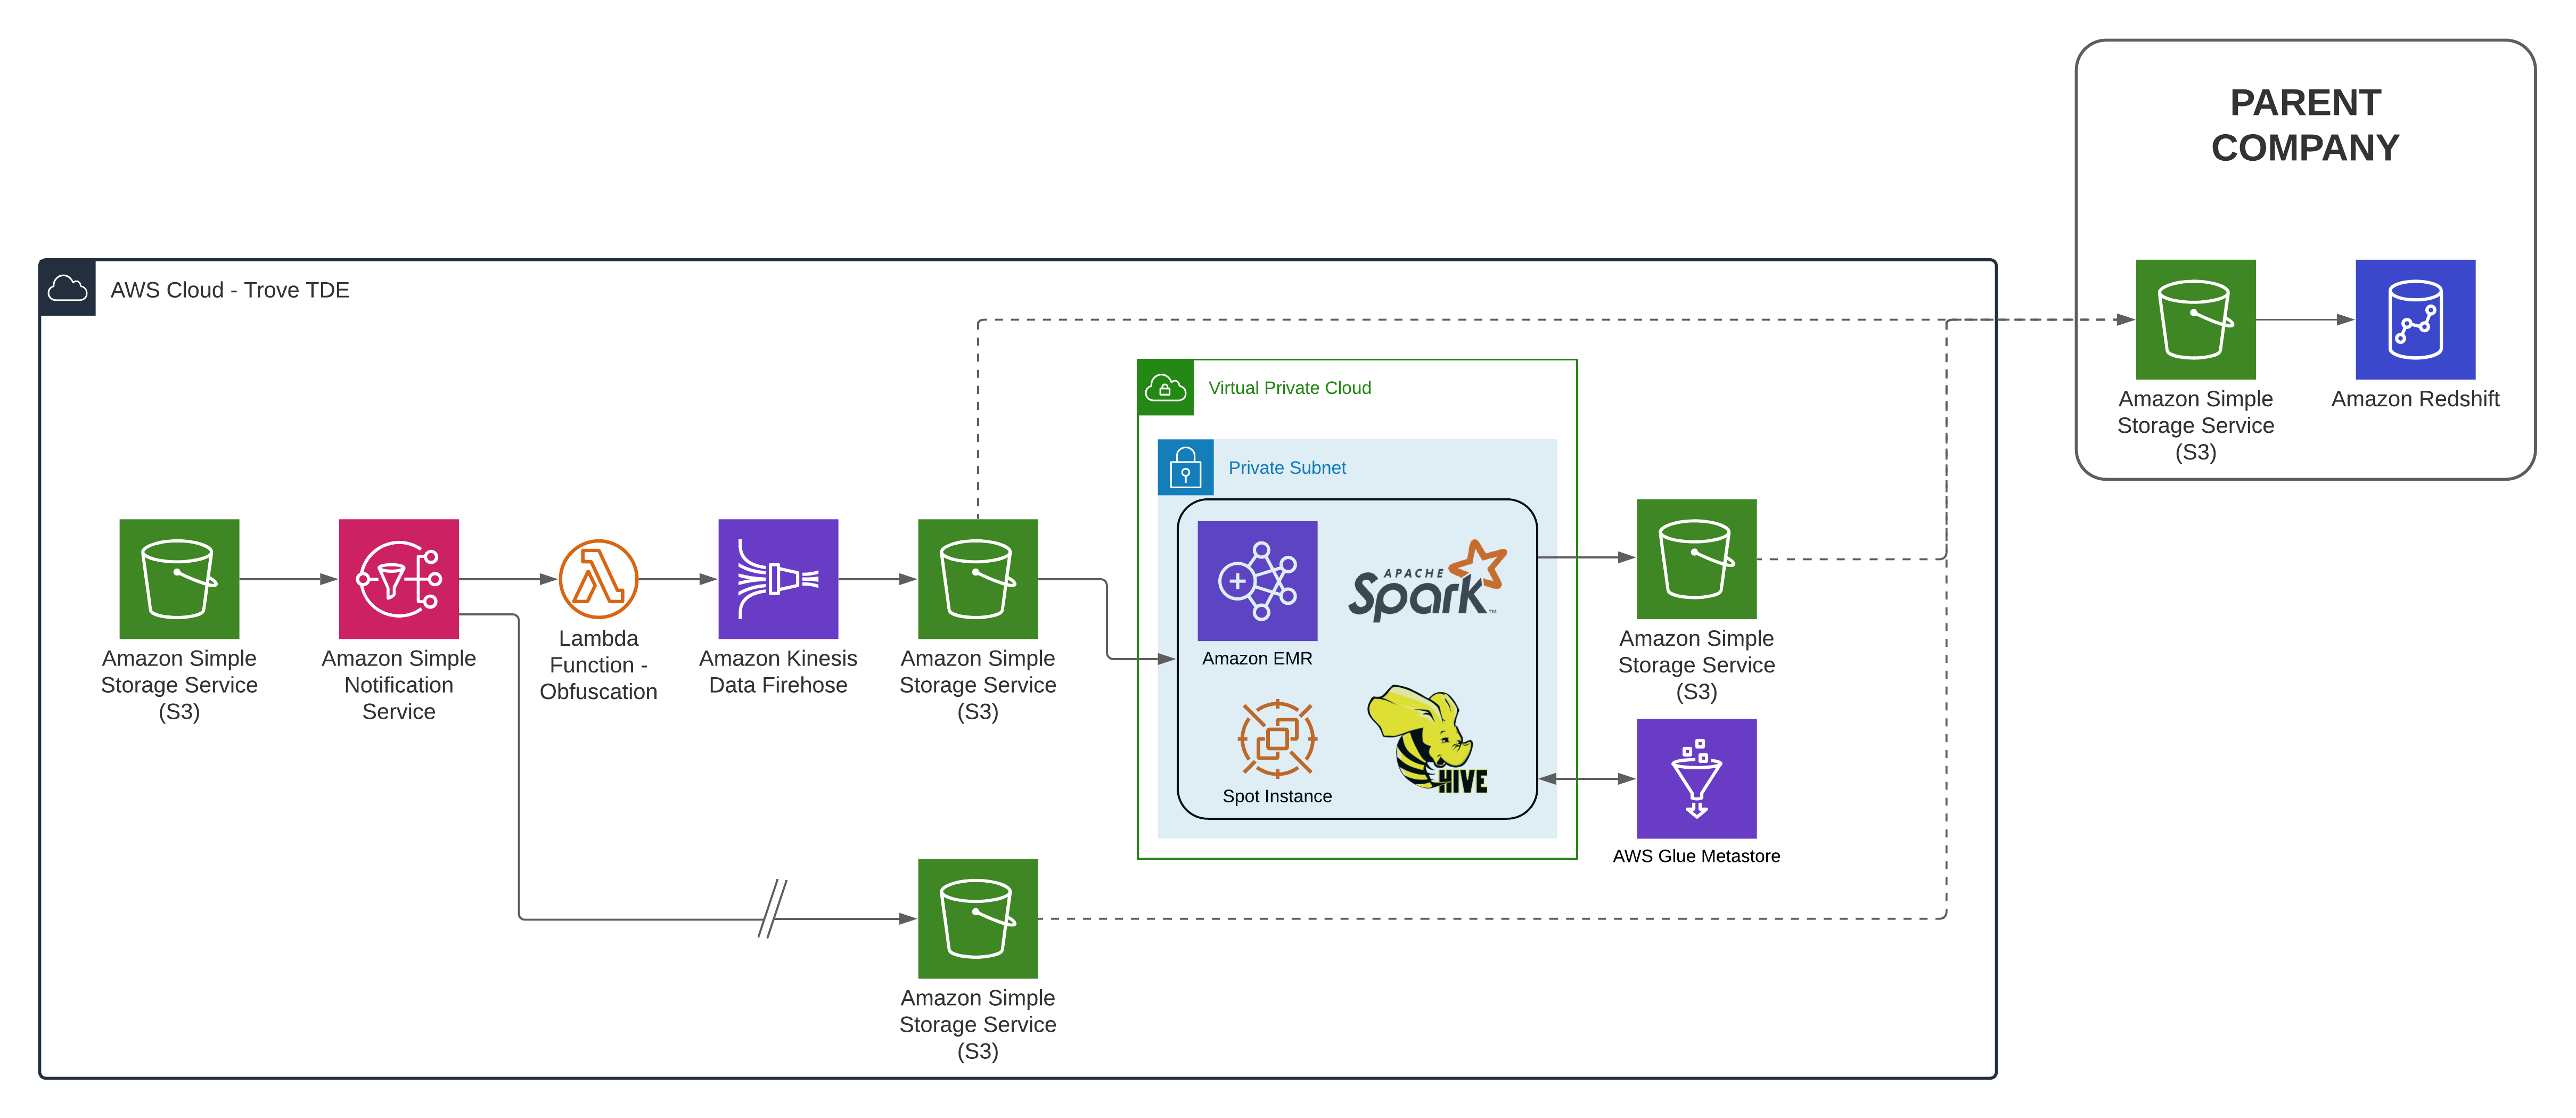Select the bottom S3 bucket icon fed by SNS
Screen dimensions: 2576x1118
[x=977, y=918]
